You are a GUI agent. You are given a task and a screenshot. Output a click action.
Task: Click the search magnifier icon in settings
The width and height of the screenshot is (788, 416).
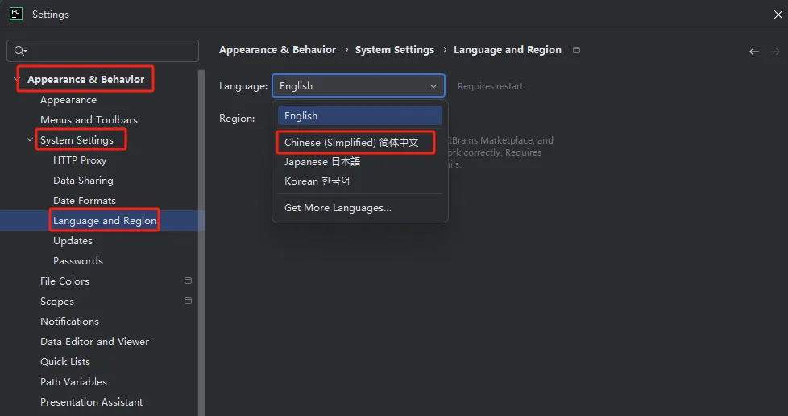point(20,51)
